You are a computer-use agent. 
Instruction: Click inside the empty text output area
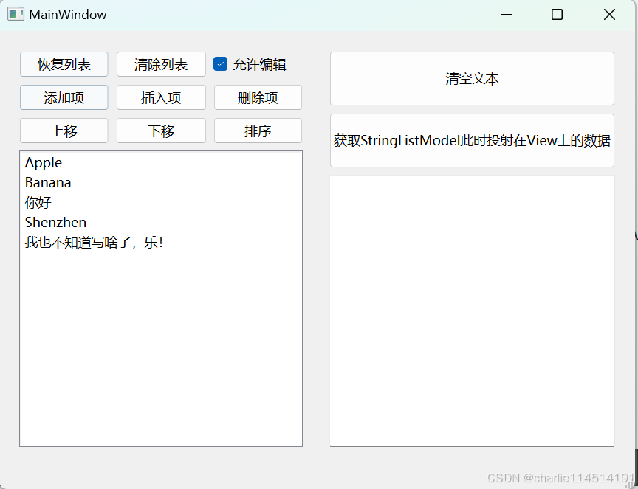[x=472, y=311]
